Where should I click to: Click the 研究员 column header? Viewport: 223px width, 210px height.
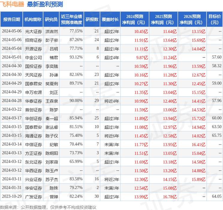pyautogui.click(x=51, y=19)
